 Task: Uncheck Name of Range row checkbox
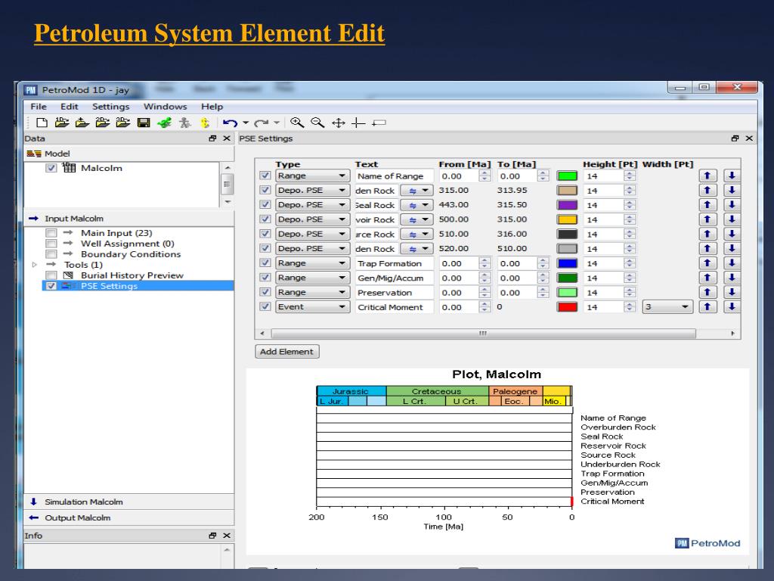pyautogui.click(x=265, y=176)
